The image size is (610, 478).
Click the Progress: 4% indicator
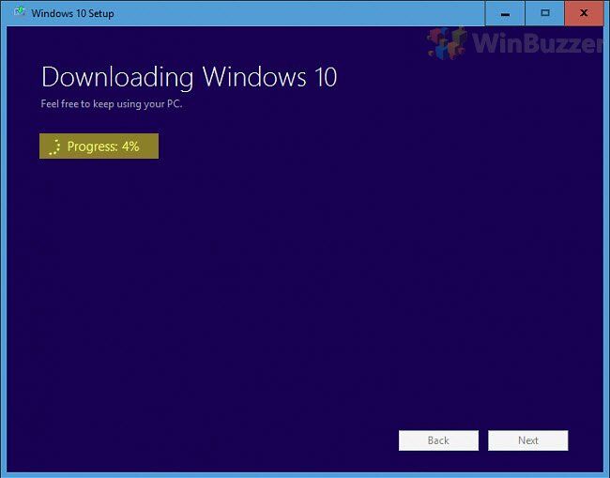pyautogui.click(x=99, y=146)
